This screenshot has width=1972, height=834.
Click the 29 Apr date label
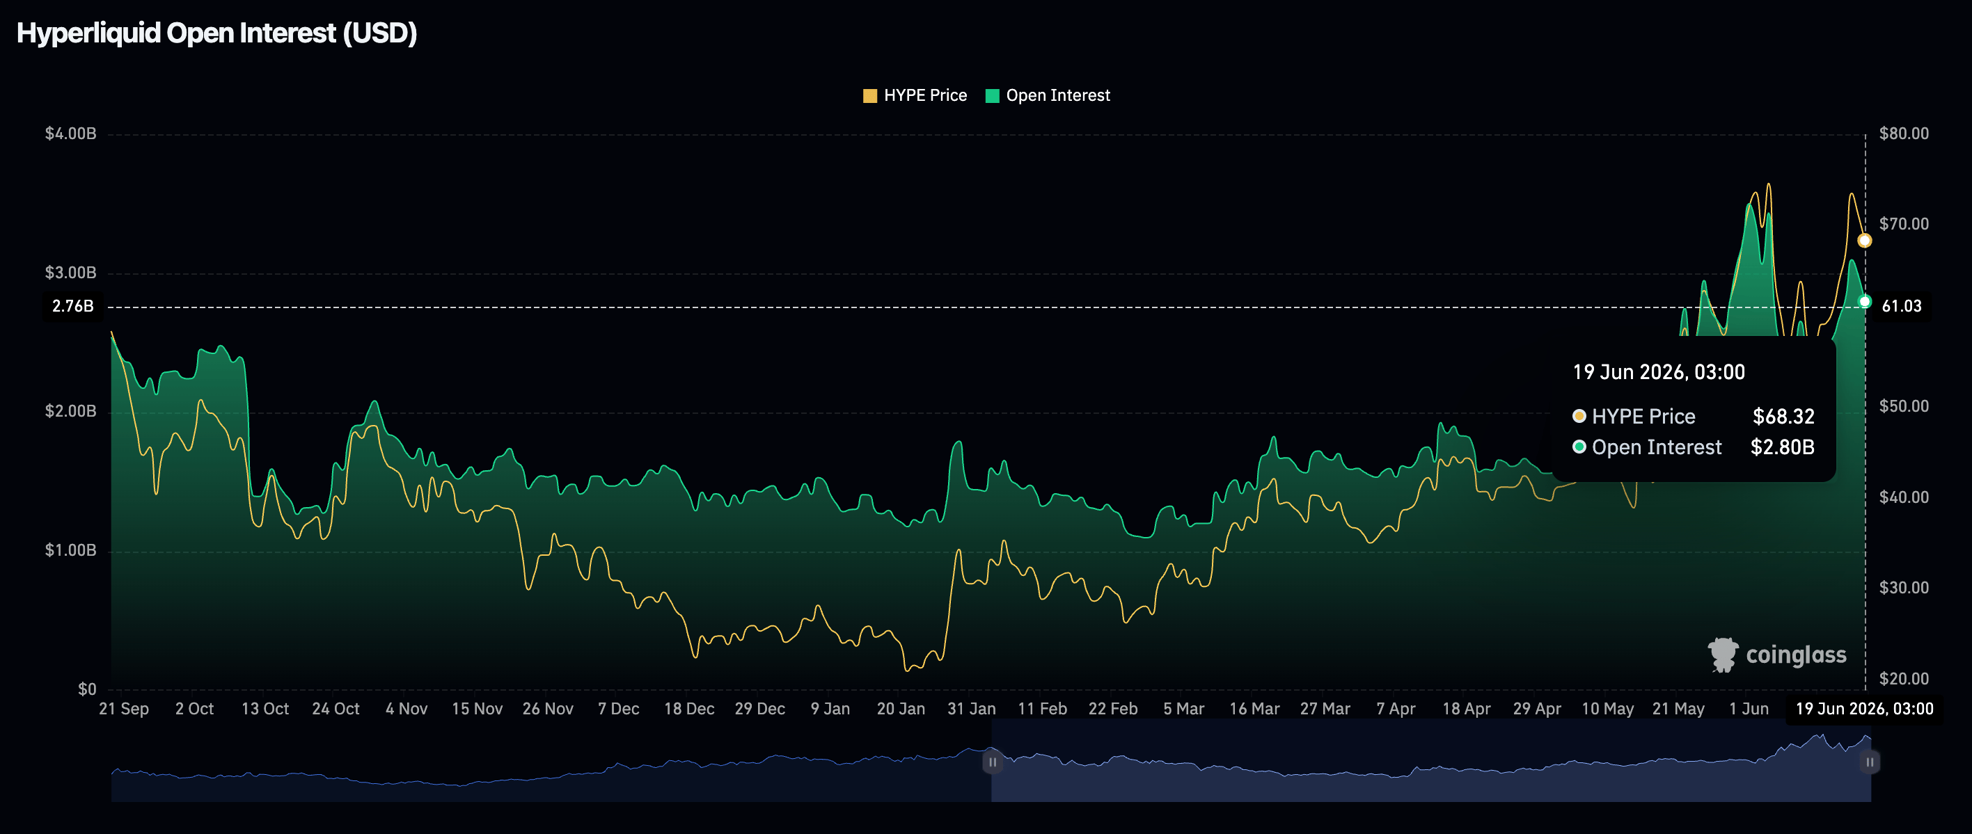coord(1536,709)
